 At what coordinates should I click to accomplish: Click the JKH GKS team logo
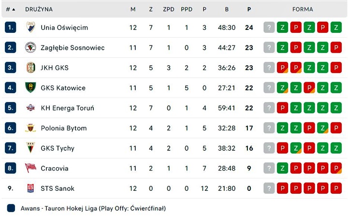coord(30,68)
